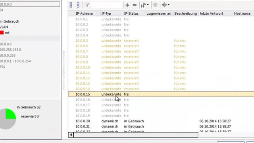
Task: Click the Hostname column header
Action: tap(243, 14)
